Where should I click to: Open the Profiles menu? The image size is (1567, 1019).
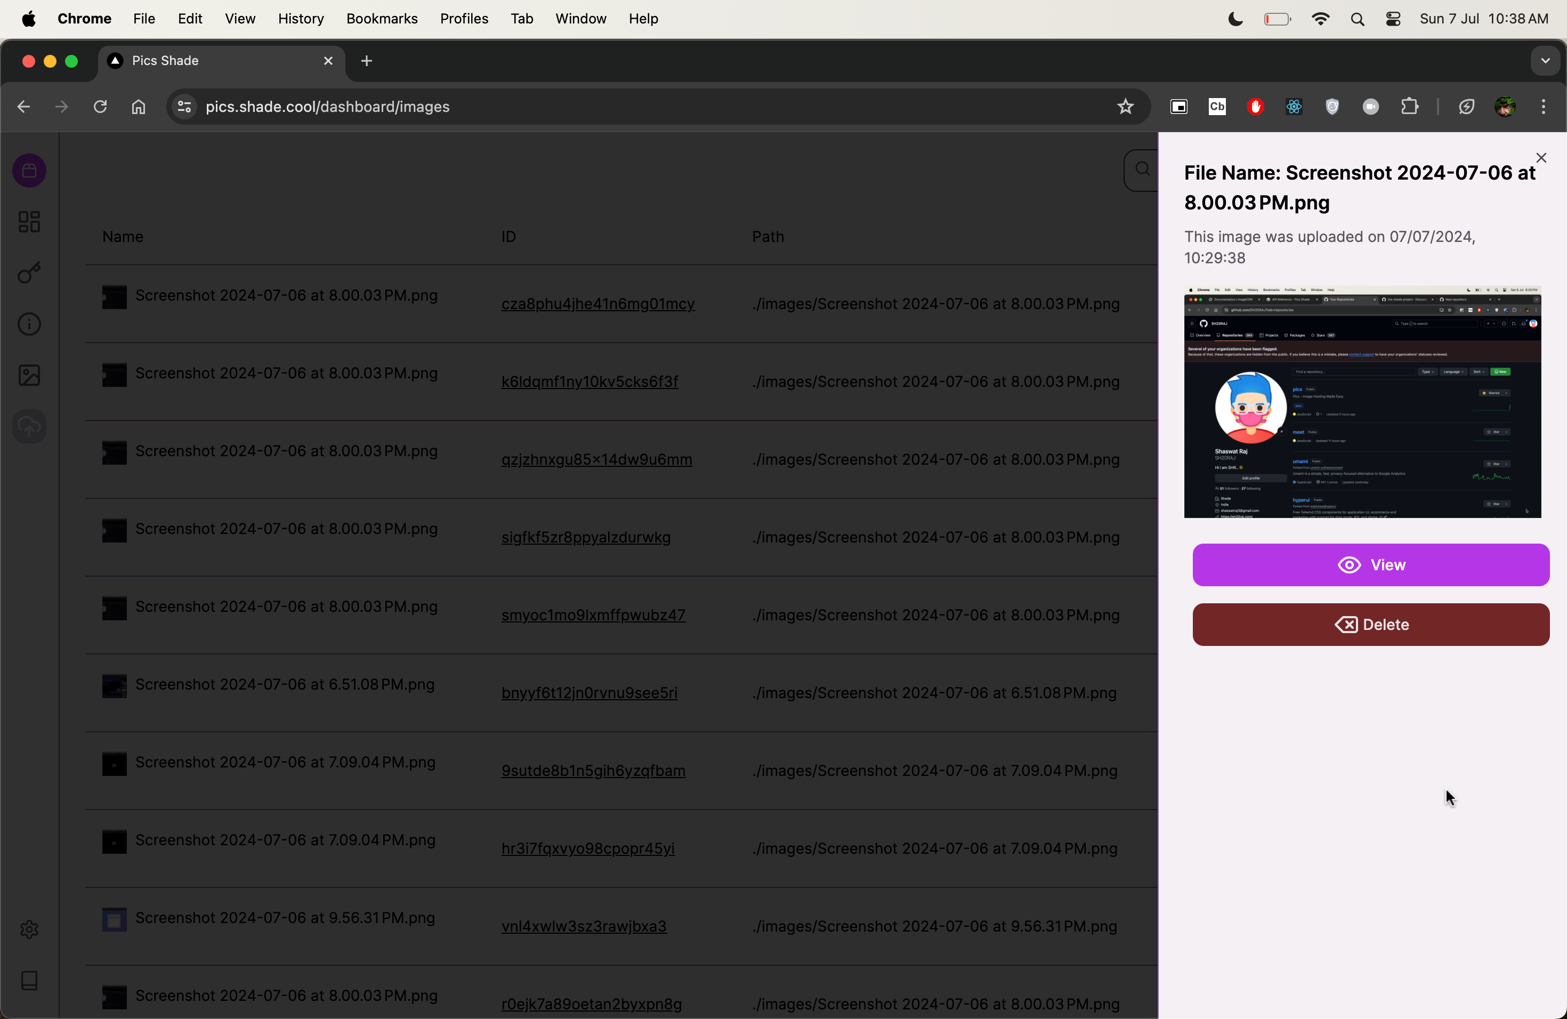click(x=464, y=19)
